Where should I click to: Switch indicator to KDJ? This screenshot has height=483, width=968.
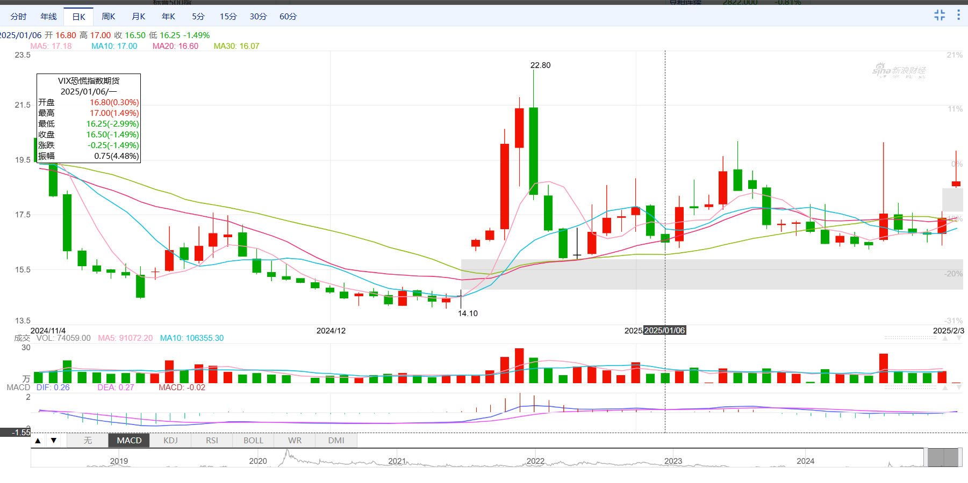coord(170,441)
